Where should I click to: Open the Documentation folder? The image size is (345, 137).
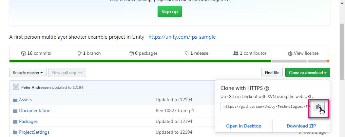click(x=35, y=110)
